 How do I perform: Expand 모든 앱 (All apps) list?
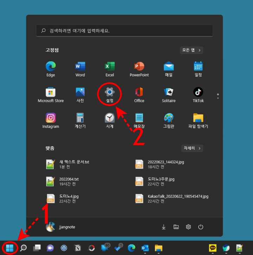(192, 50)
